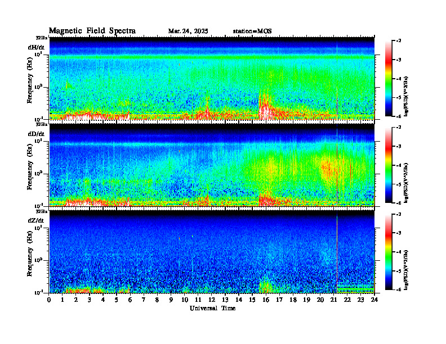Select the dZ/dt spectrogram plot area
Image resolution: width=446 pixels, height=344 pixels.
pyautogui.click(x=212, y=252)
